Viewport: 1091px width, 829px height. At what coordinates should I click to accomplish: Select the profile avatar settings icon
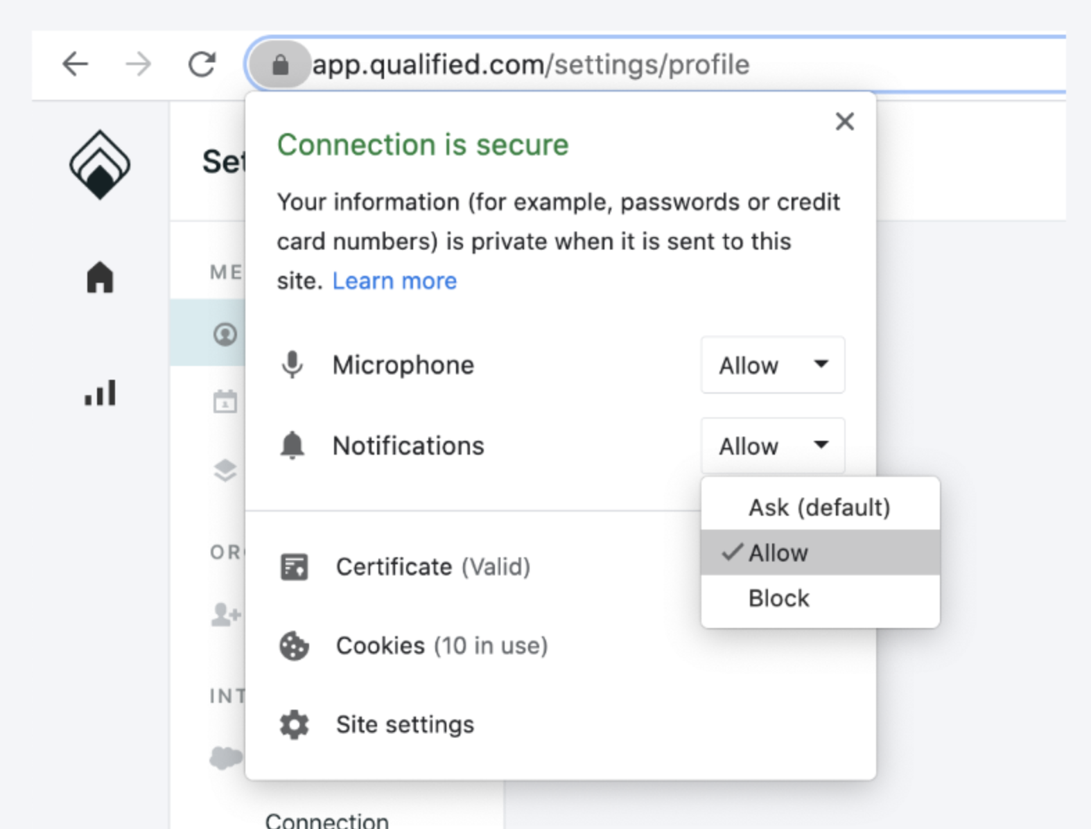coord(225,334)
